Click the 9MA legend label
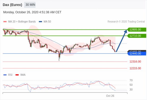Viewport: 147px width, 100px height. click(23, 75)
